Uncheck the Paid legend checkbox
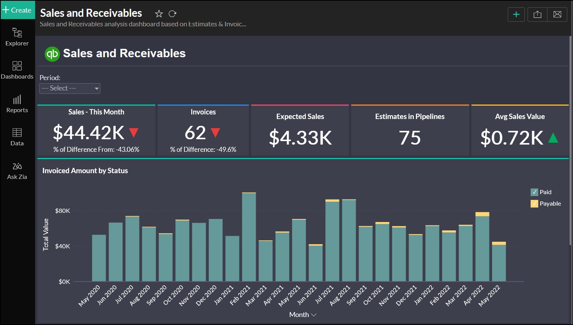This screenshot has width=573, height=325. pyautogui.click(x=534, y=192)
